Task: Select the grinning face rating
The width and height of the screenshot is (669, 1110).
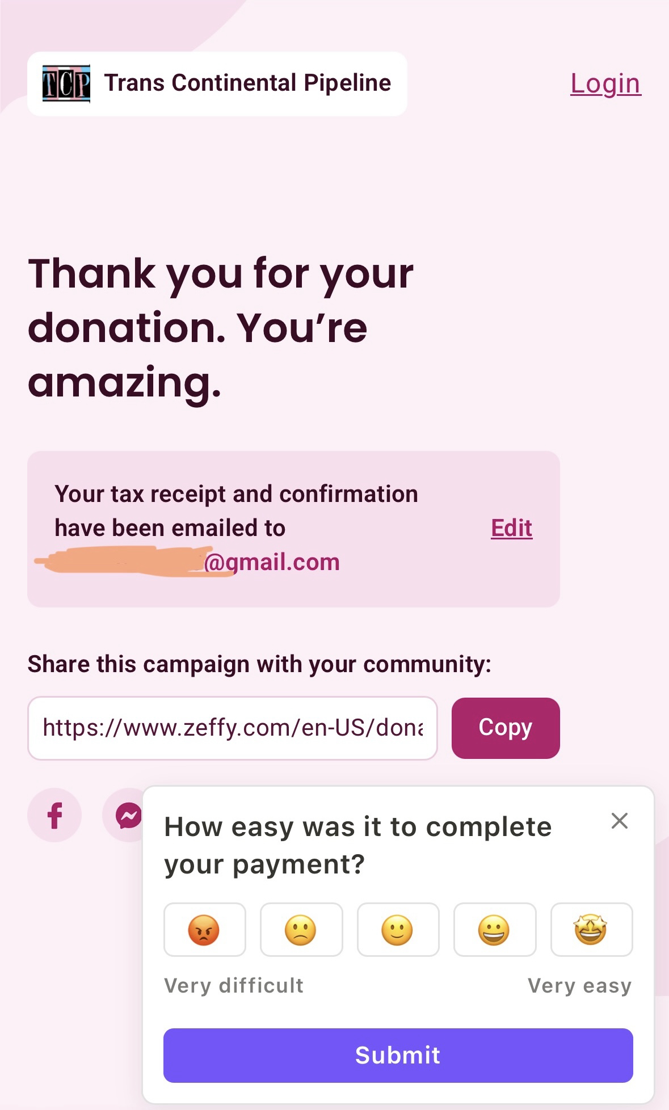Action: (x=494, y=930)
